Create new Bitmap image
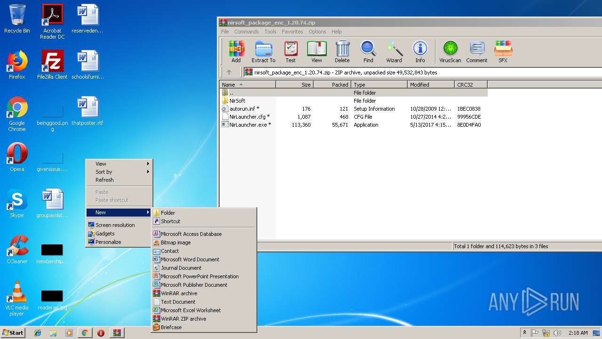This screenshot has width=602, height=339. (x=204, y=242)
